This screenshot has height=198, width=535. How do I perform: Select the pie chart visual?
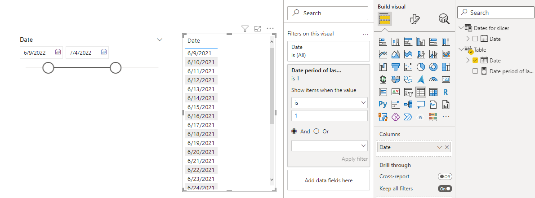click(x=421, y=67)
